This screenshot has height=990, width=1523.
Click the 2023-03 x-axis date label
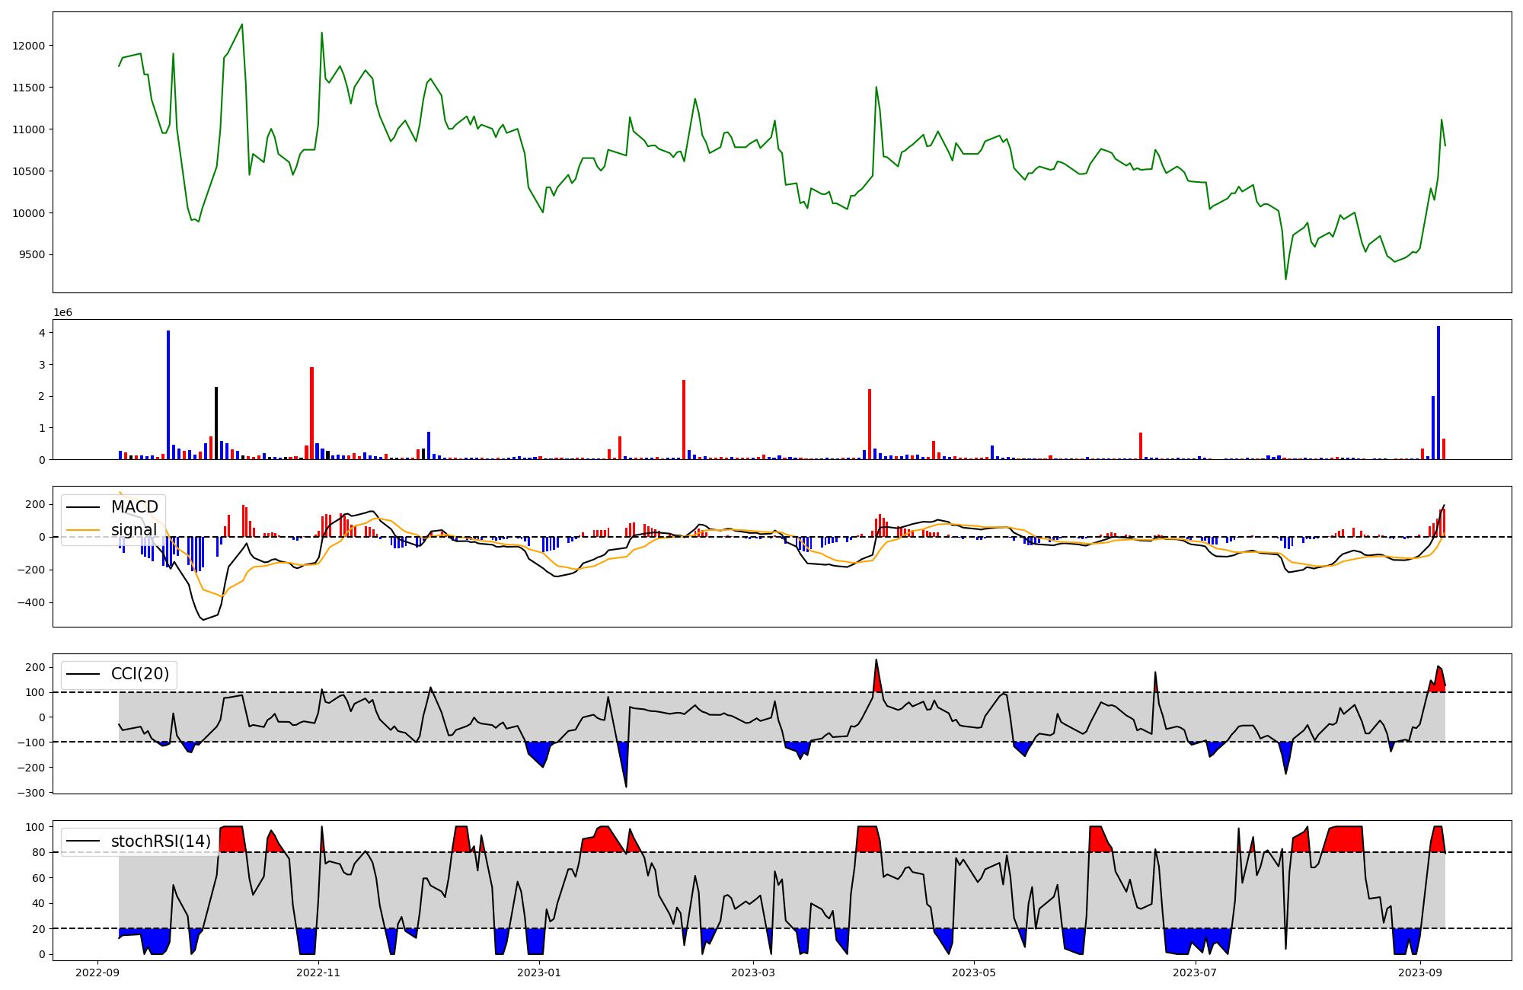(753, 972)
